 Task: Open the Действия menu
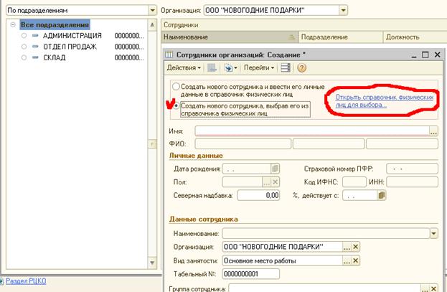click(x=184, y=68)
